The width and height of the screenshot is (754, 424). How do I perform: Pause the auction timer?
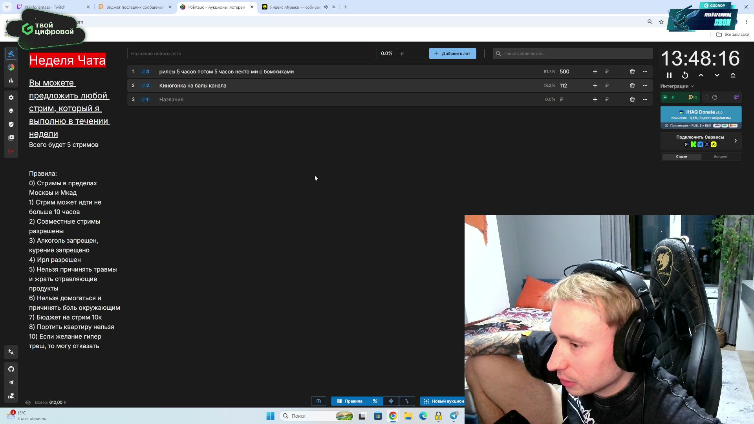[x=669, y=75]
